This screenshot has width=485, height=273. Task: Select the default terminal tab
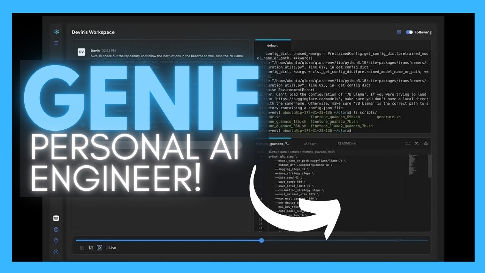click(272, 45)
